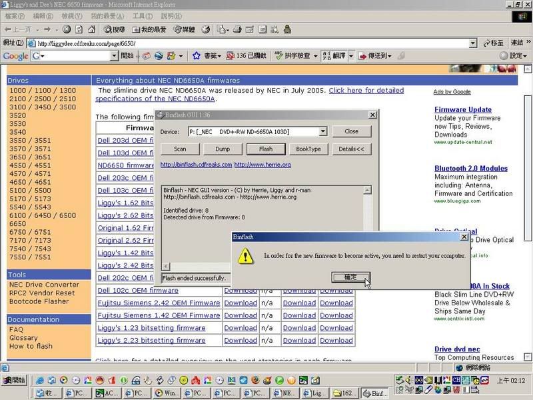Click the Print icon in browser toolbar
This screenshot has height=400, width=533.
coord(237,29)
